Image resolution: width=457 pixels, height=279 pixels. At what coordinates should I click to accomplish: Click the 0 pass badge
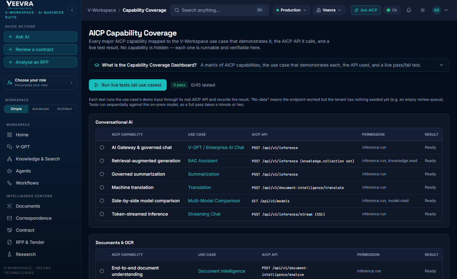(x=179, y=85)
